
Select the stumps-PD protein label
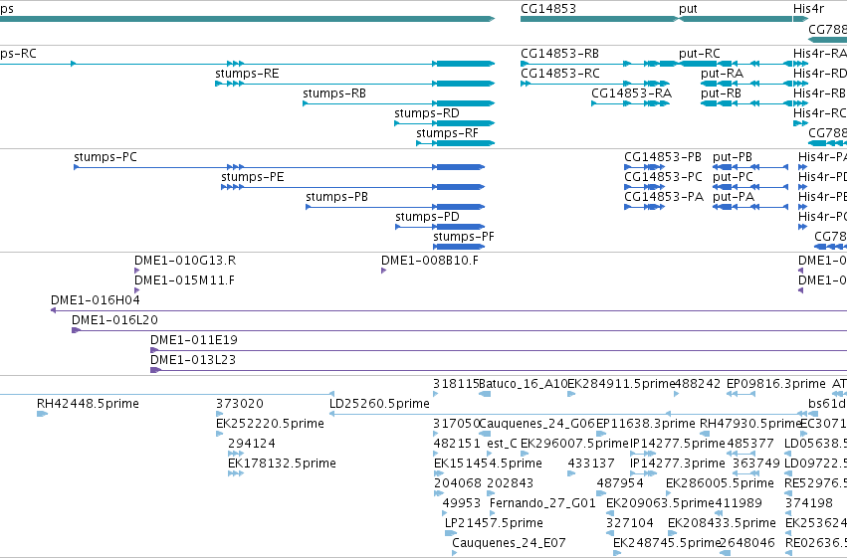point(427,217)
